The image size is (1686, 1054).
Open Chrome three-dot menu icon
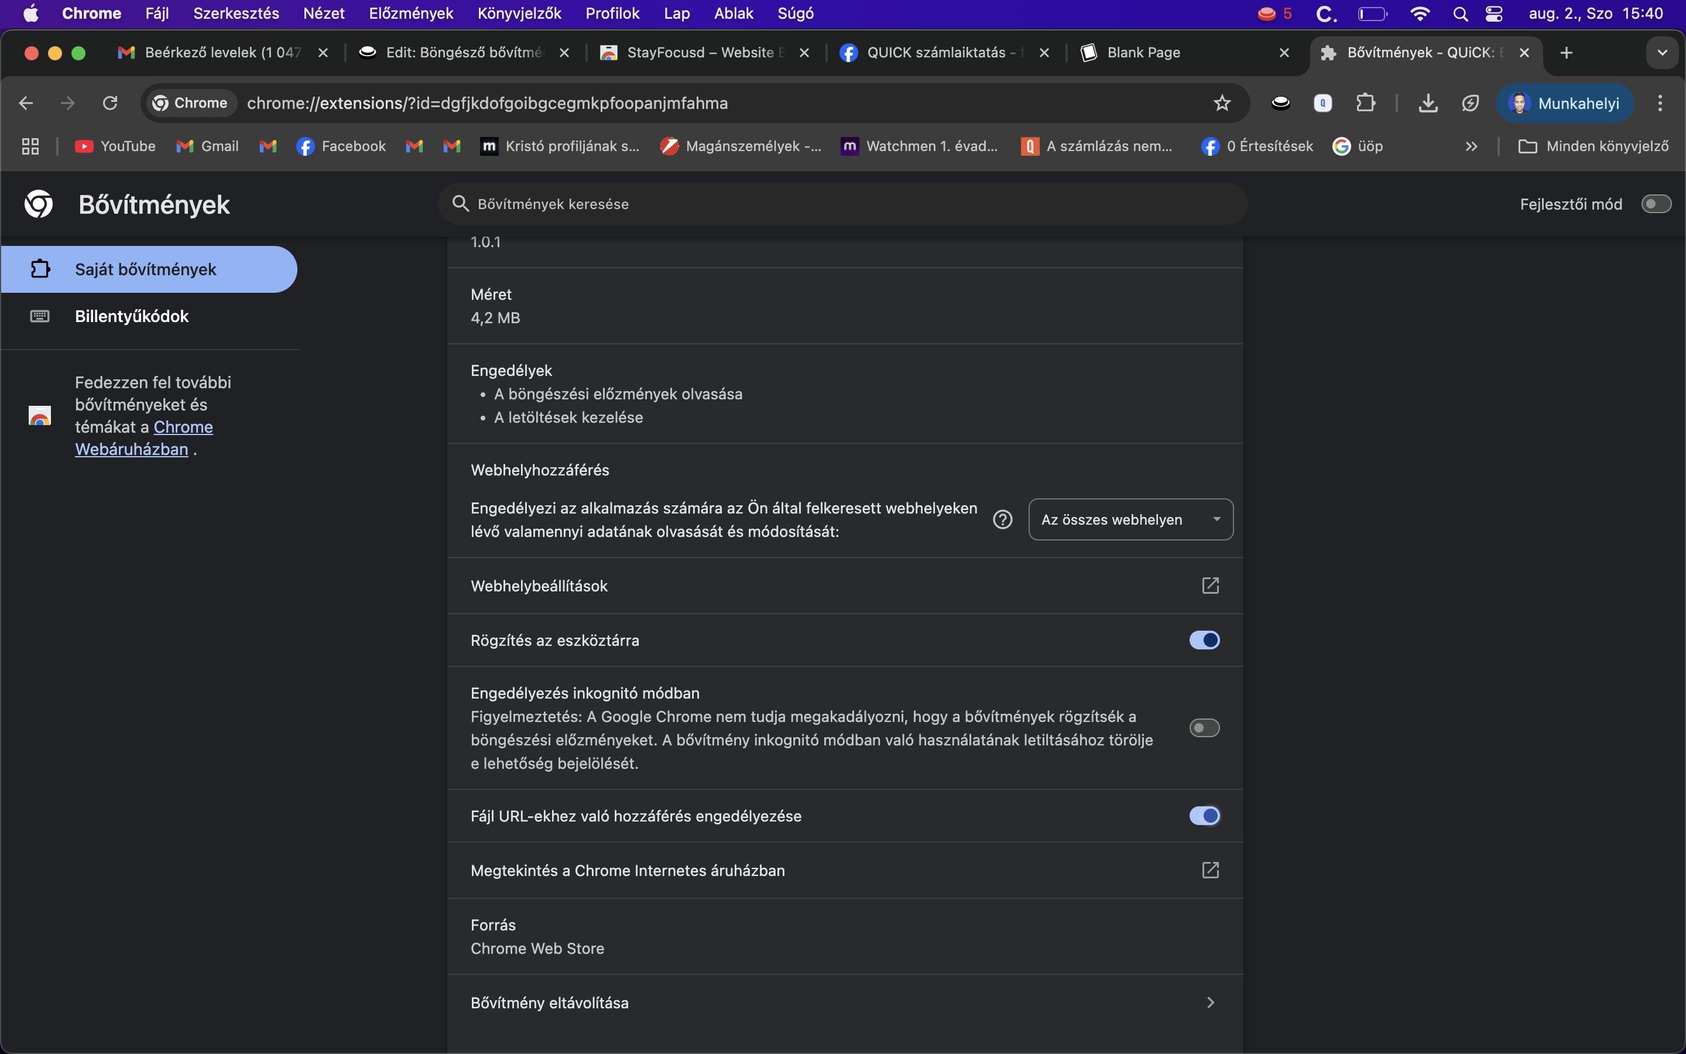click(1660, 103)
